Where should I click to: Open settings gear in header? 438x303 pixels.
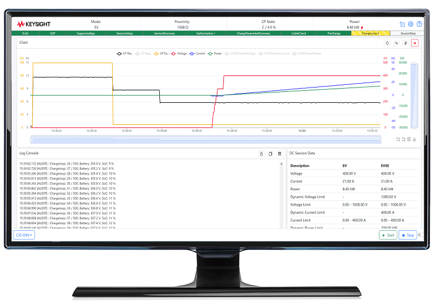click(411, 24)
